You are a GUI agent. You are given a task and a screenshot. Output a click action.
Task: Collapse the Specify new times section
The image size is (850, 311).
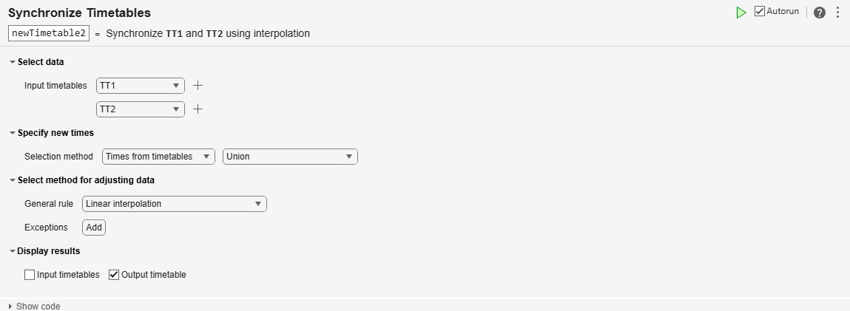click(13, 133)
